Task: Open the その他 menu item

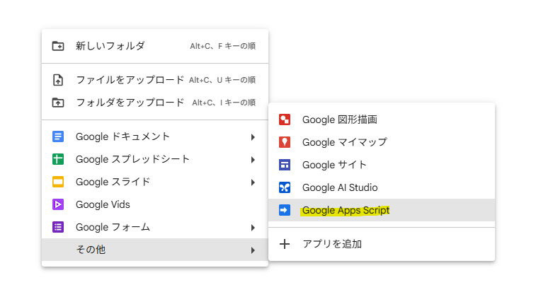Action: pyautogui.click(x=155, y=250)
